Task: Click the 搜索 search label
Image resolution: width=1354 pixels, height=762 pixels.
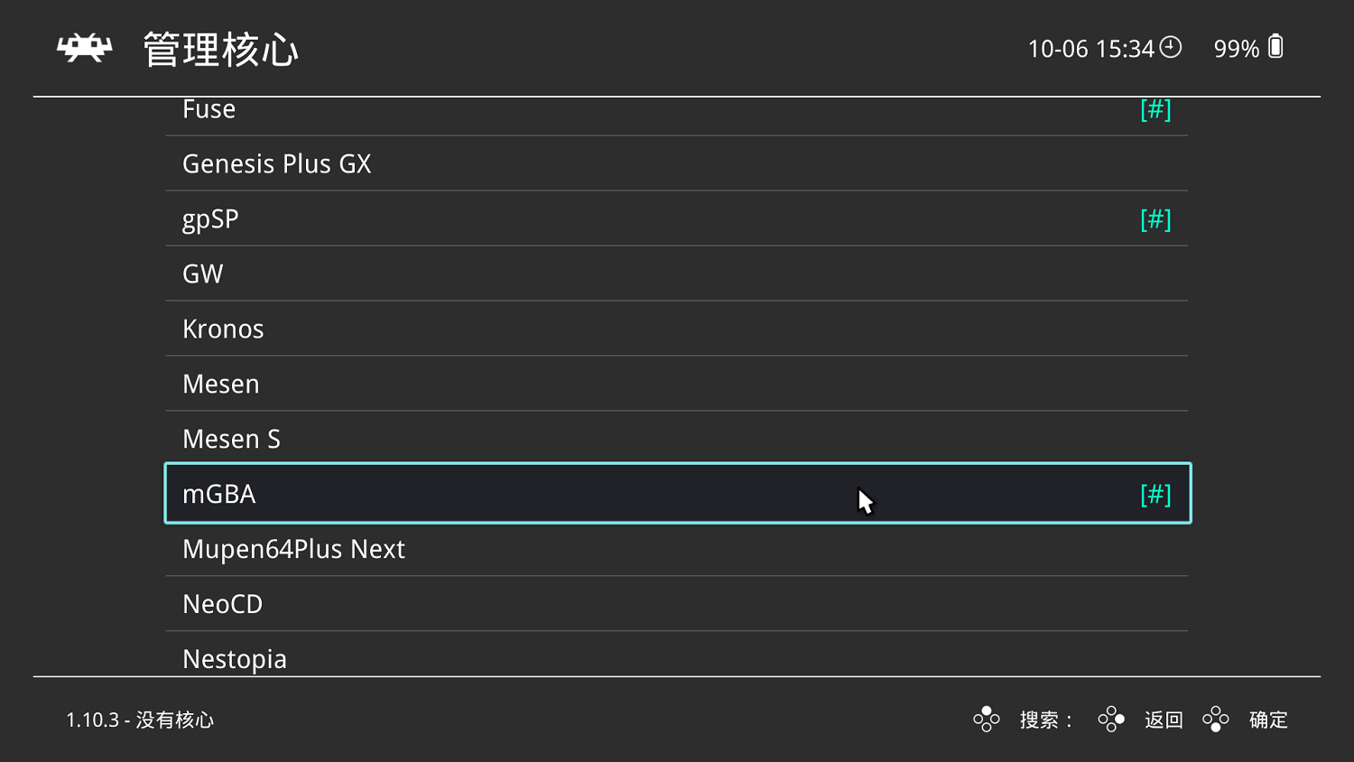Action: 1040,720
